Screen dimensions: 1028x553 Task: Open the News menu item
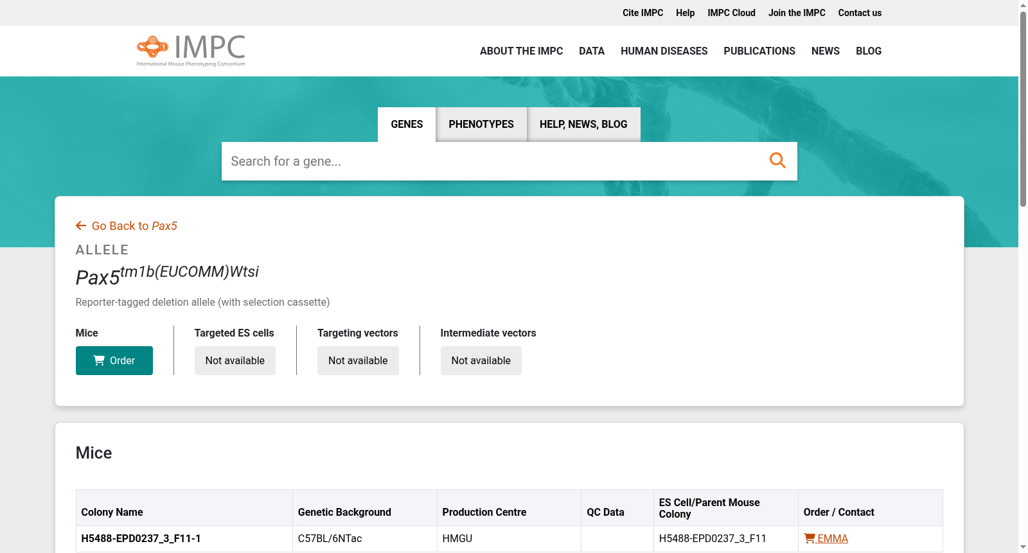pyautogui.click(x=825, y=51)
